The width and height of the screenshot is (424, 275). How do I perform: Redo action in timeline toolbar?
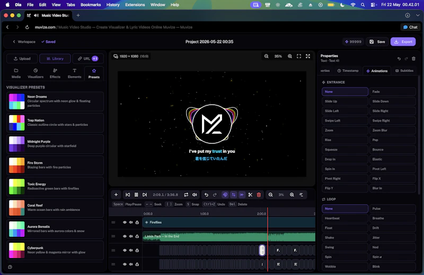tap(215, 195)
